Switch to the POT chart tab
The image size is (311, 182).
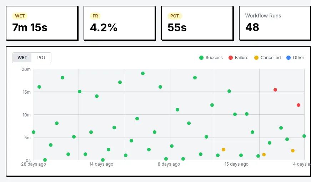click(41, 58)
